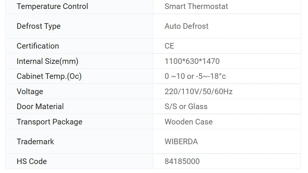Click the S/S or Glass value

[186, 106]
